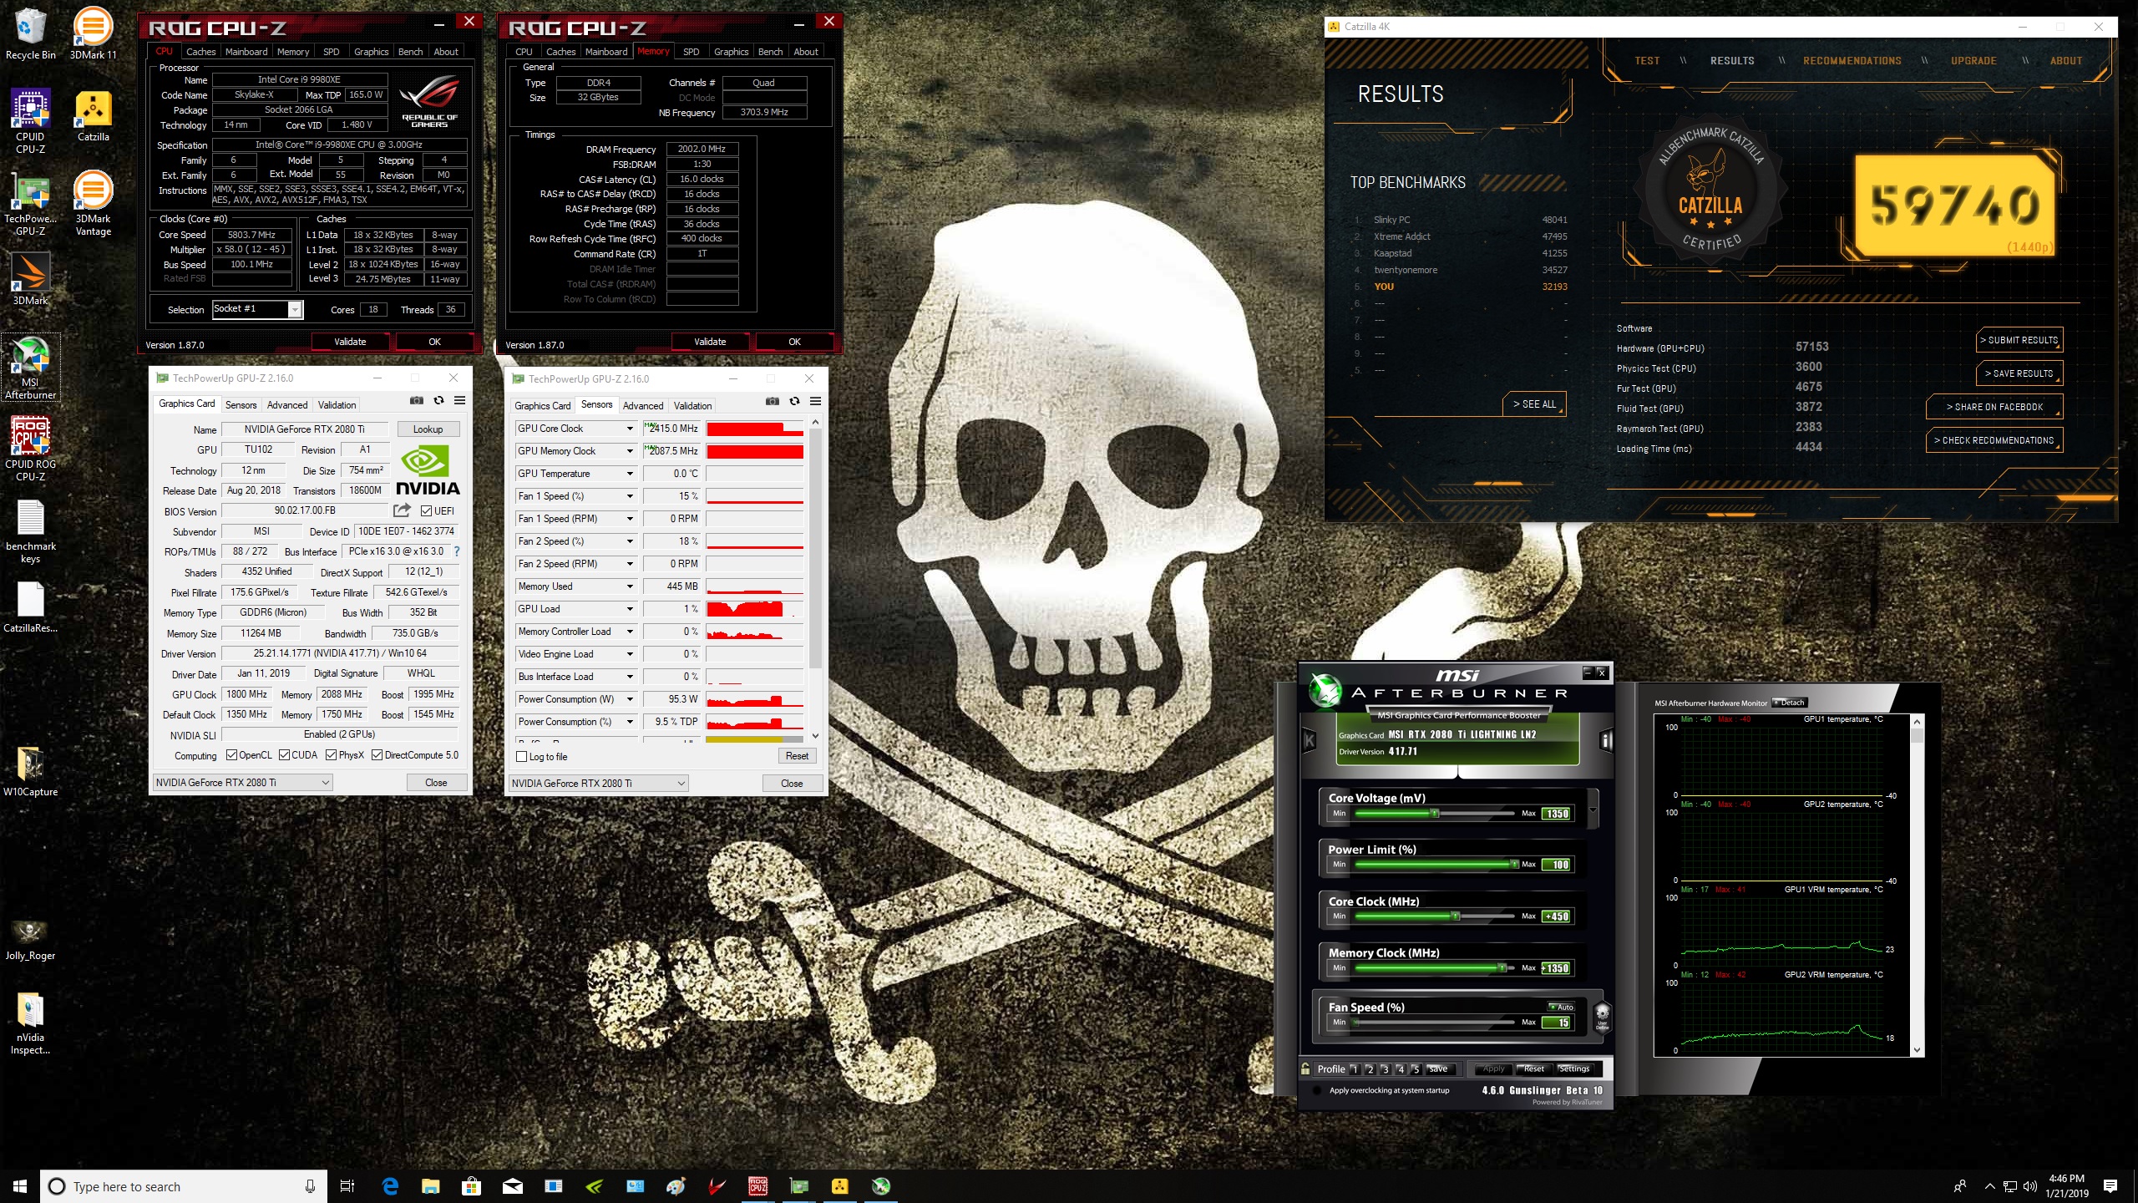Switch to Bench tab in left CPU-Z window
Viewport: 2138px width, 1203px height.
[x=410, y=52]
